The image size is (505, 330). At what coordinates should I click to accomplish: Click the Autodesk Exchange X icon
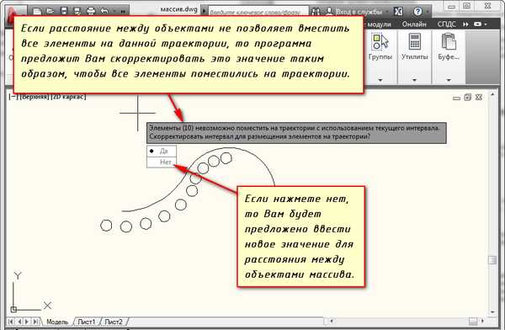pos(398,12)
